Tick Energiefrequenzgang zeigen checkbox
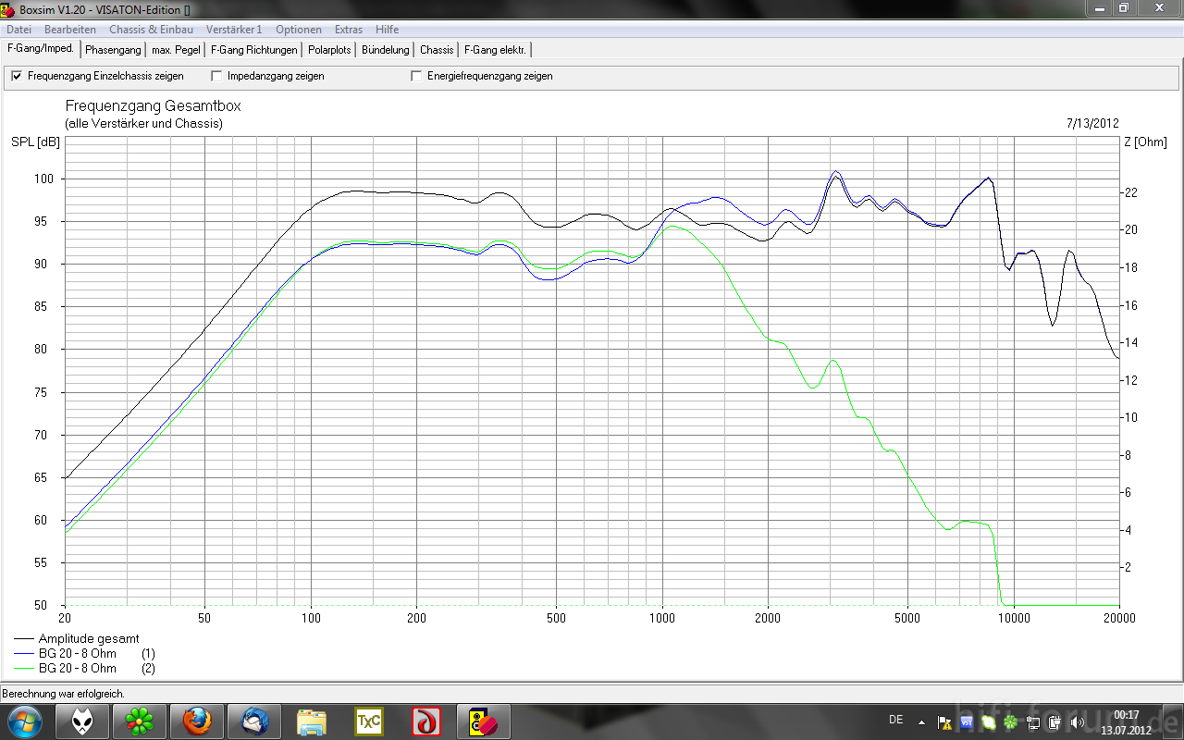Screen dimensions: 1184x740 (416, 76)
